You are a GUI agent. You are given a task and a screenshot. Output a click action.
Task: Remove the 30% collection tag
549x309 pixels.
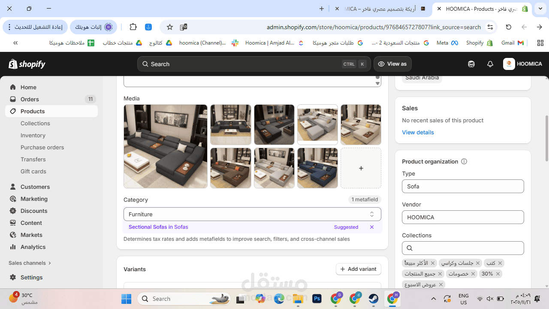[498, 274]
